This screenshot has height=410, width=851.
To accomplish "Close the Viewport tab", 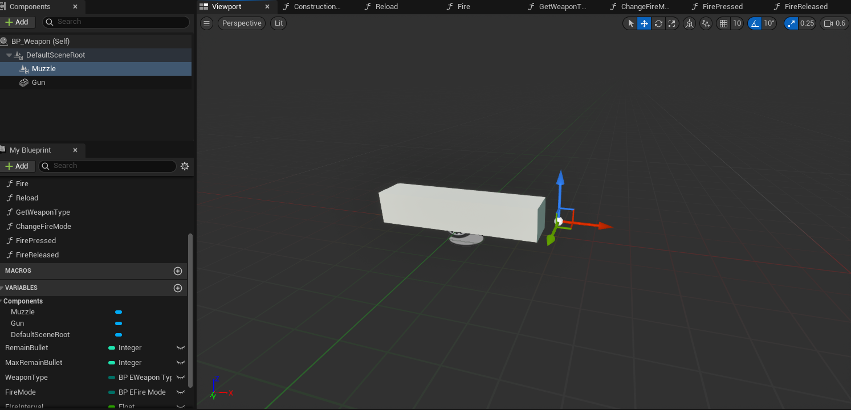I will click(267, 7).
